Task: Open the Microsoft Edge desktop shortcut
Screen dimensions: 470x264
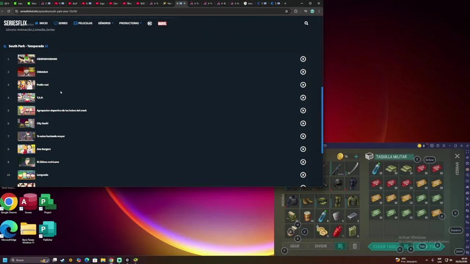Action: (x=9, y=231)
